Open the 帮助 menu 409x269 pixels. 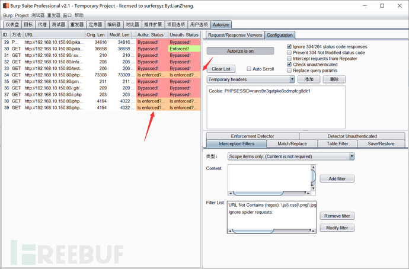(79, 15)
